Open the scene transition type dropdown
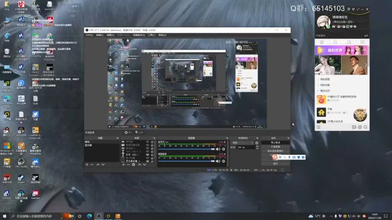392x220 pixels. point(242,143)
